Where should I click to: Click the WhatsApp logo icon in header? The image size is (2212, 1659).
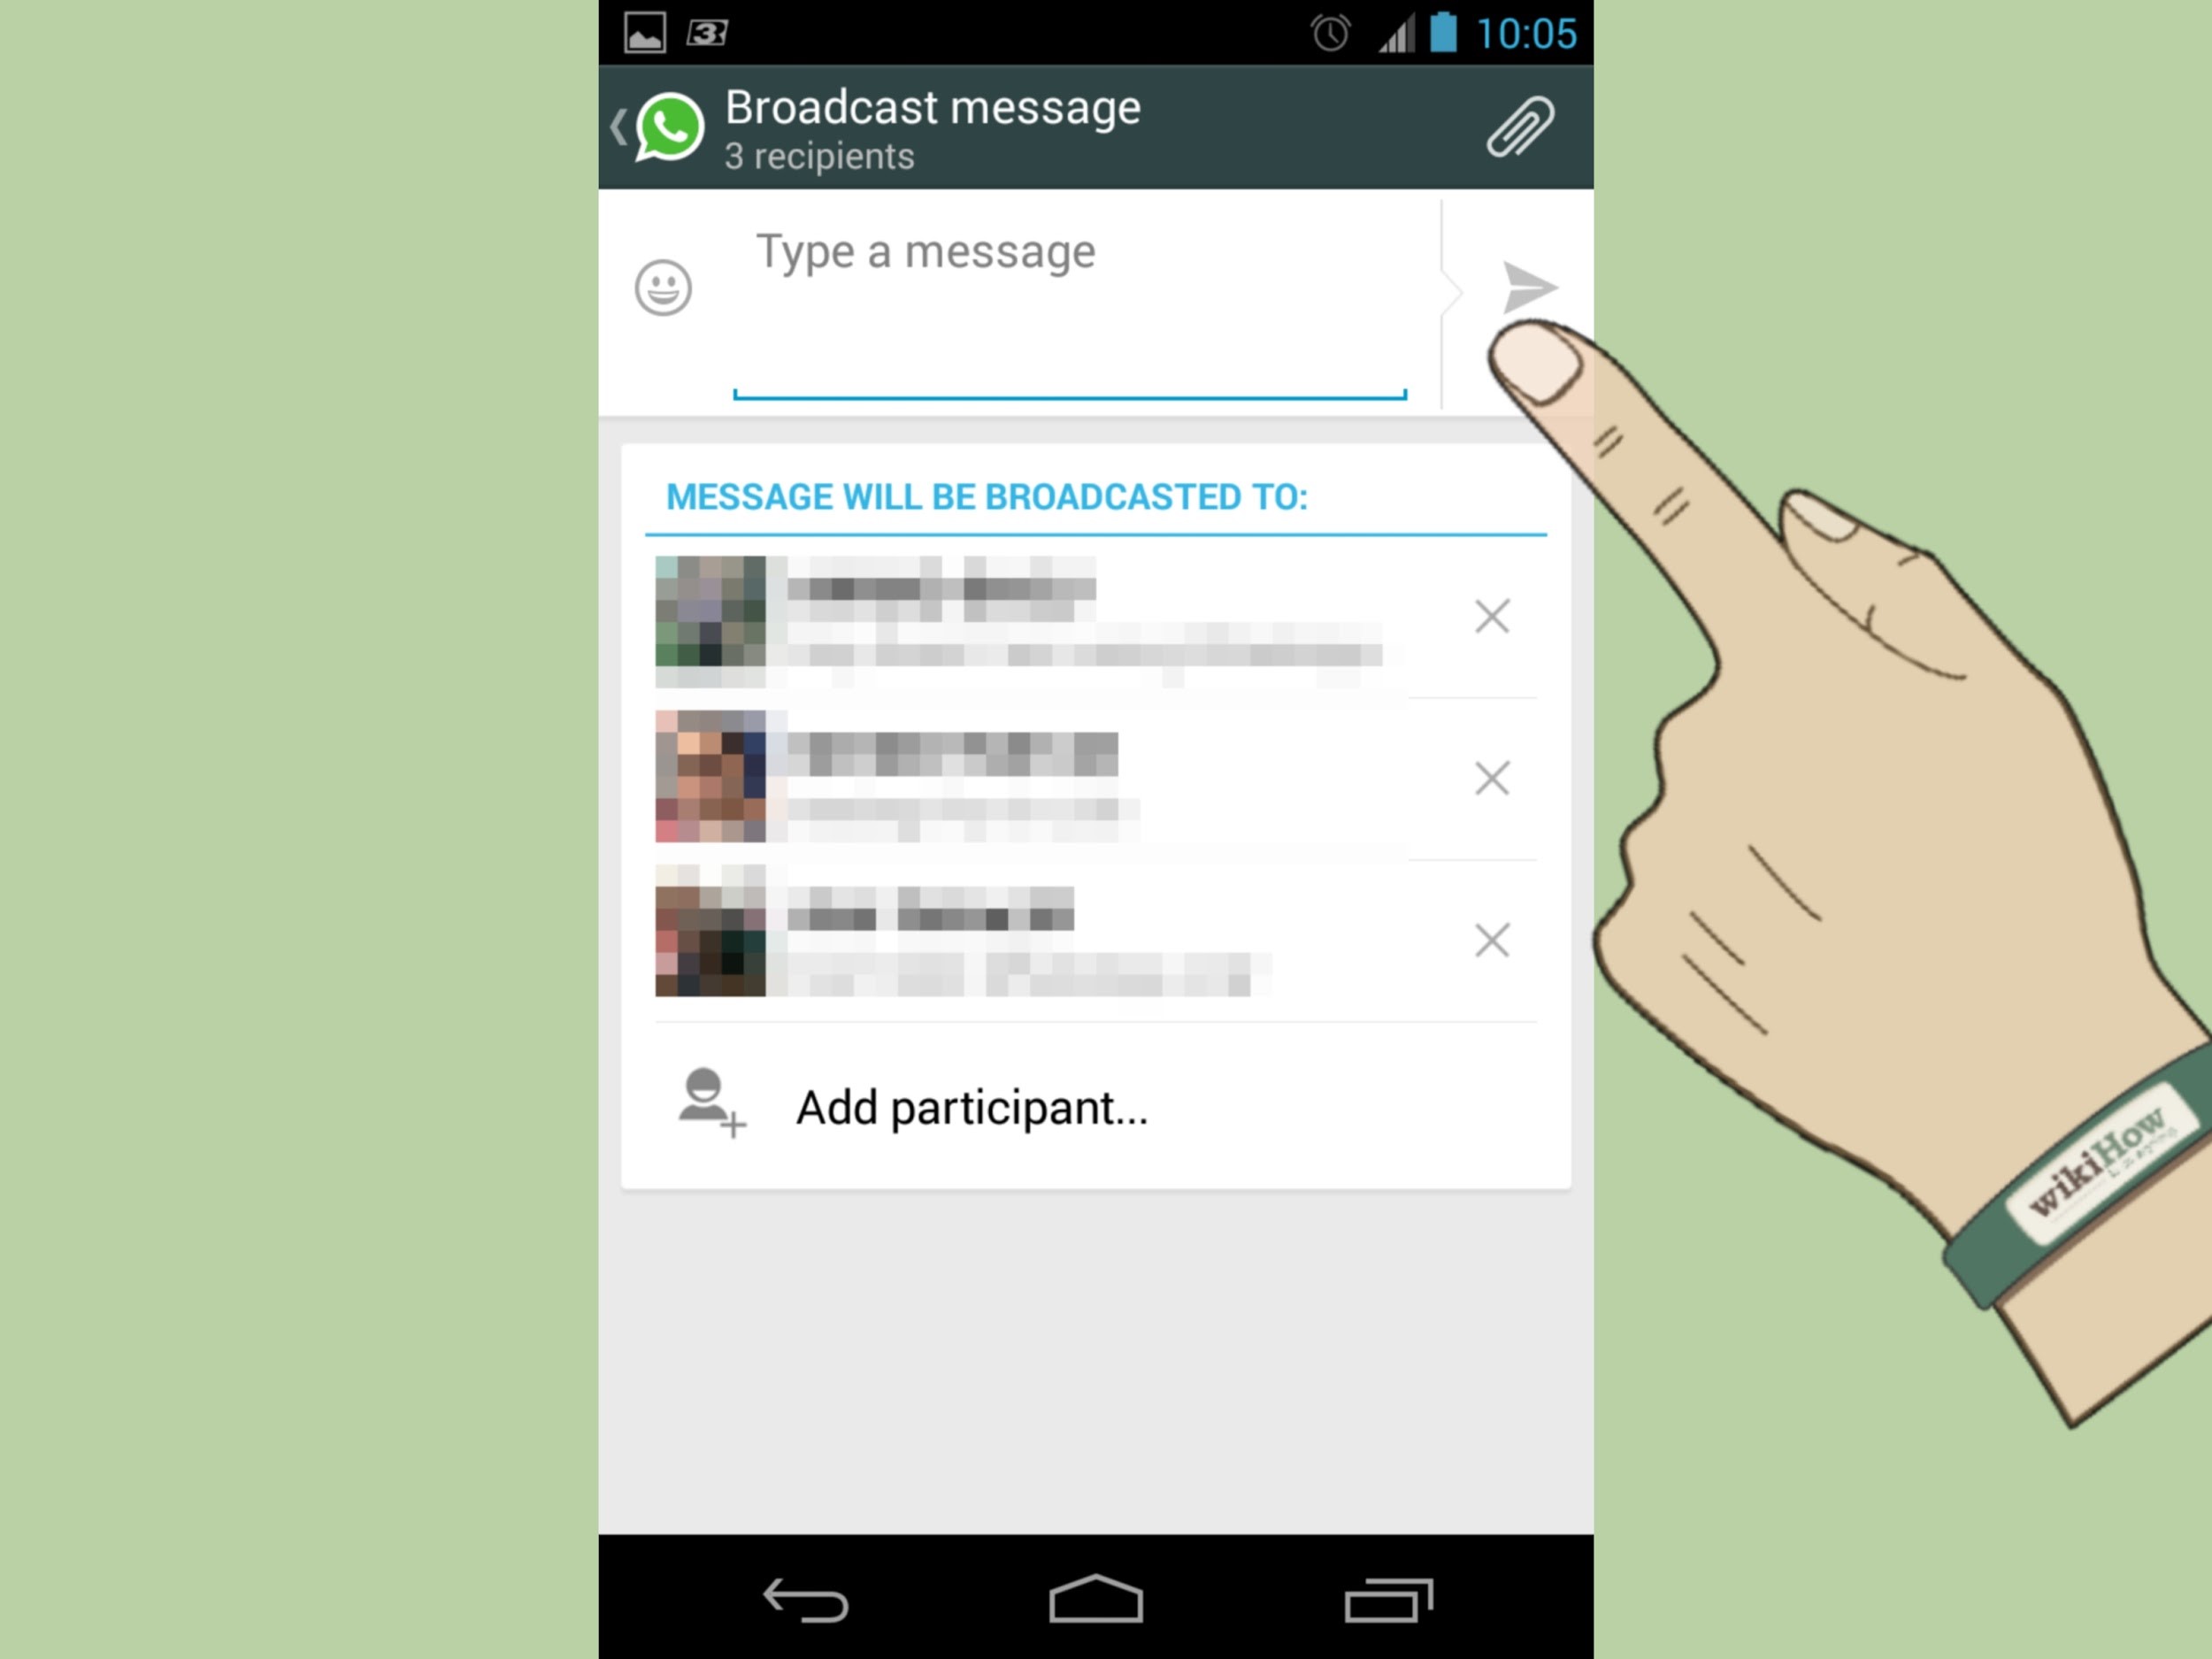pos(671,127)
